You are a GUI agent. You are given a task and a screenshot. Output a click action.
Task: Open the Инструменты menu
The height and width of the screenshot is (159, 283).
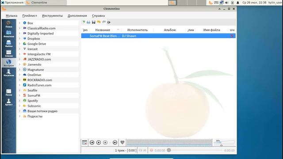[x=52, y=16]
